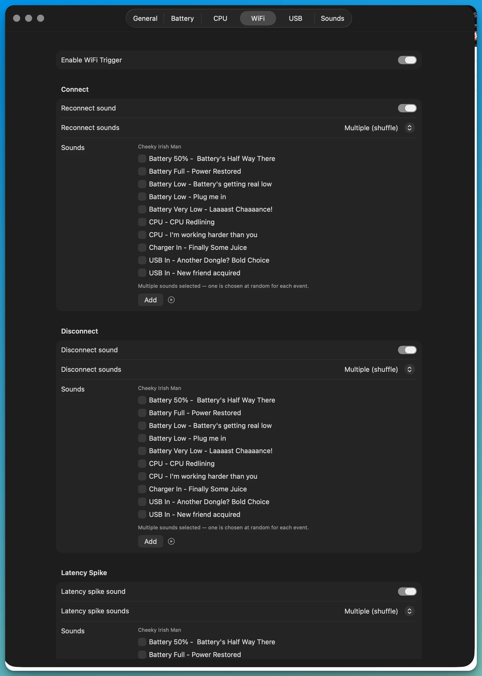The image size is (482, 676).
Task: Add a sound in Connect section
Action: point(151,300)
